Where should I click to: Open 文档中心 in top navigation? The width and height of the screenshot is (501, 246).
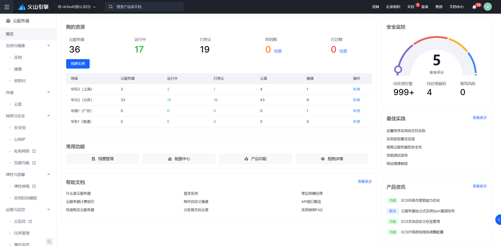pyautogui.click(x=456, y=7)
